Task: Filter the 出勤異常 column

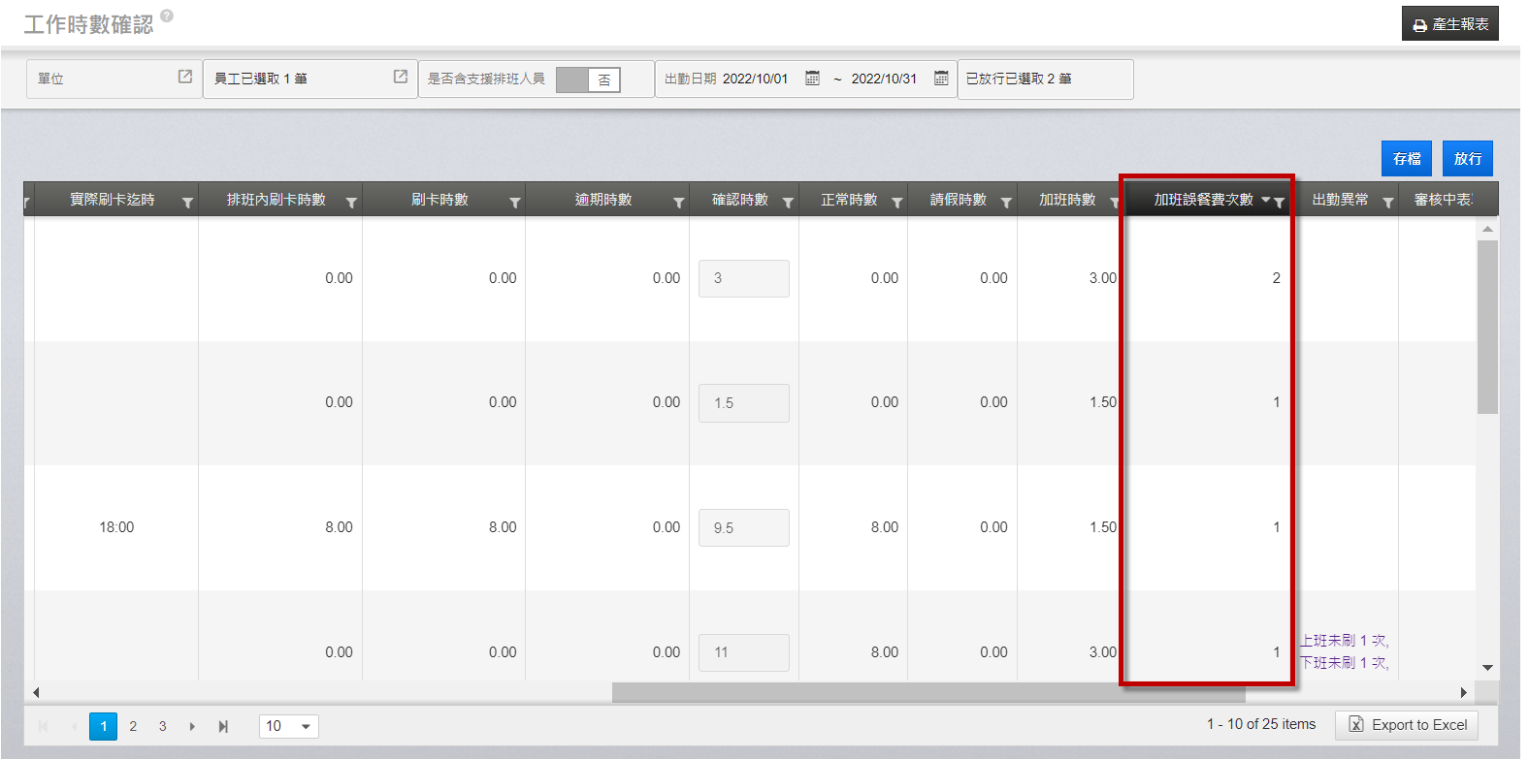Action: tap(1388, 203)
